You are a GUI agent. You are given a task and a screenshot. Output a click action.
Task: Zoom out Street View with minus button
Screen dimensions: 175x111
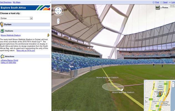(58, 23)
